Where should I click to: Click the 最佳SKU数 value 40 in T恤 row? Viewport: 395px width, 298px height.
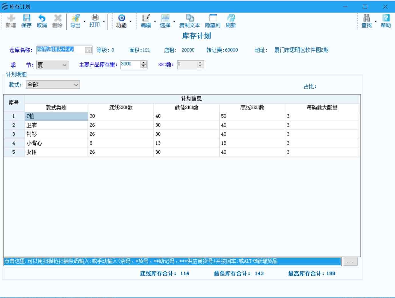tap(187, 116)
